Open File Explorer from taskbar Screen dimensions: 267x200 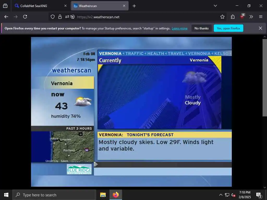pyautogui.click(x=103, y=195)
